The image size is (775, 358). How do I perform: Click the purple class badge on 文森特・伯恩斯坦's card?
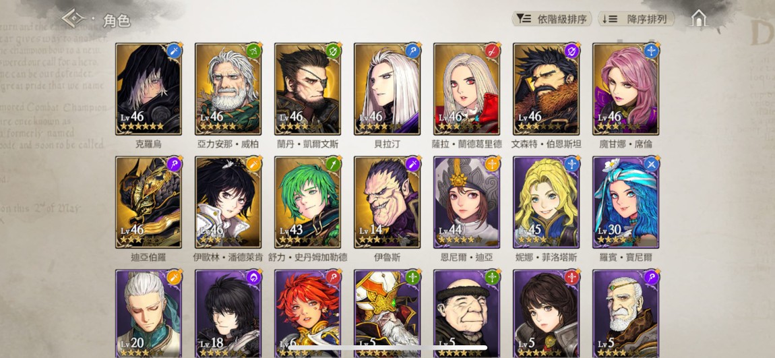click(x=572, y=51)
